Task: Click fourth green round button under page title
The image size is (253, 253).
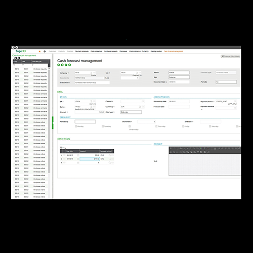Action: pos(70,65)
